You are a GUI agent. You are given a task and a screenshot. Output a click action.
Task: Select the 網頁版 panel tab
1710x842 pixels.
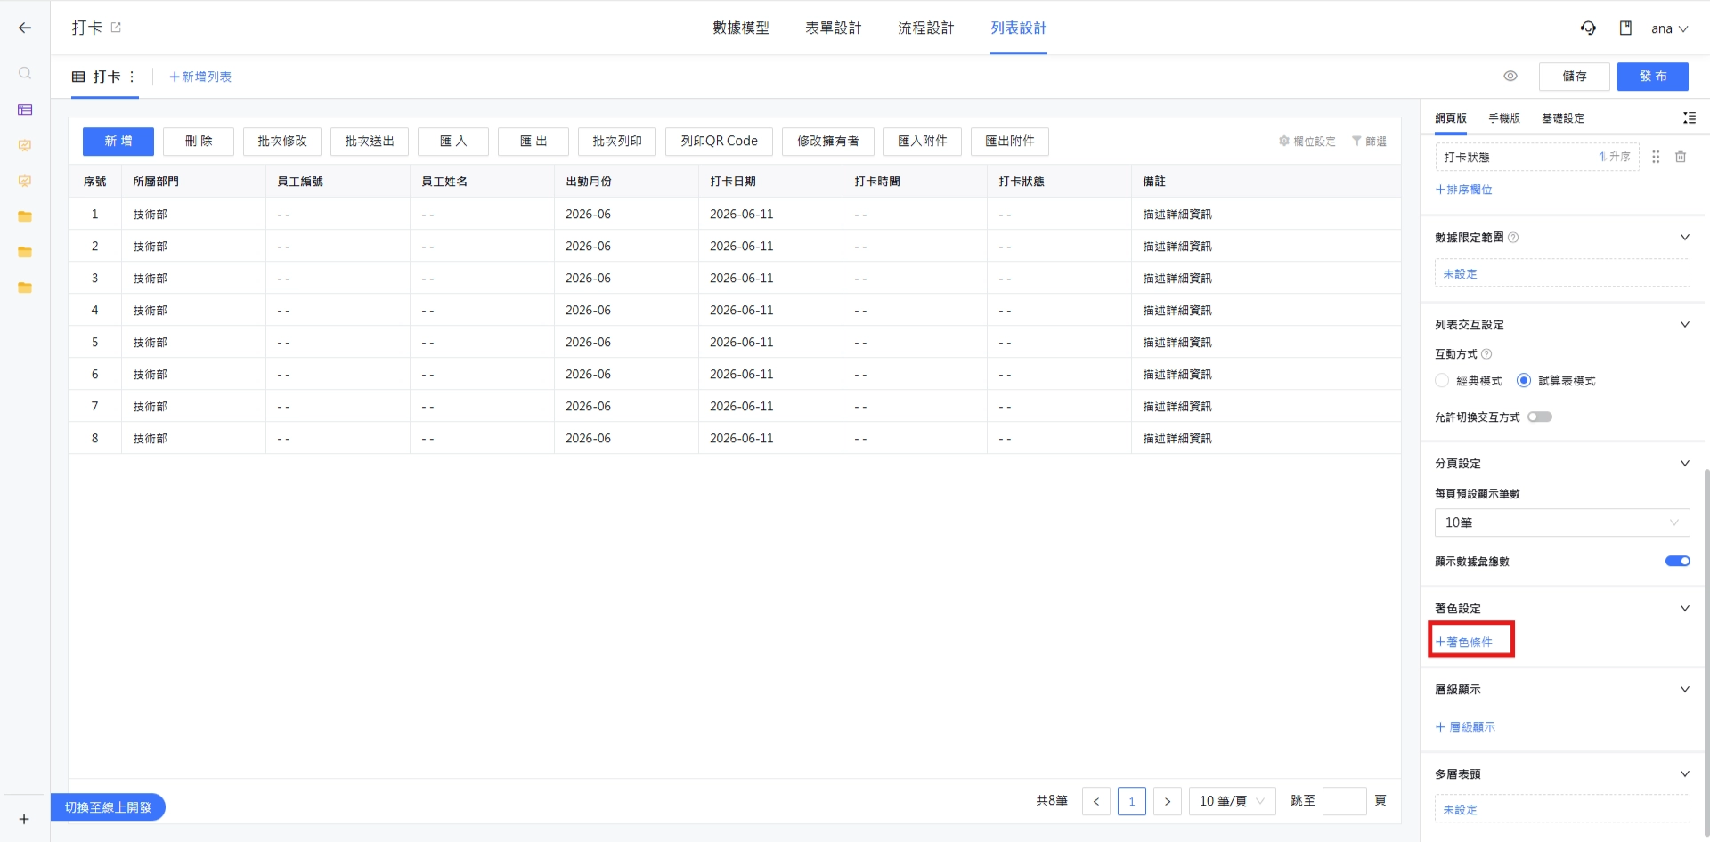click(1451, 117)
